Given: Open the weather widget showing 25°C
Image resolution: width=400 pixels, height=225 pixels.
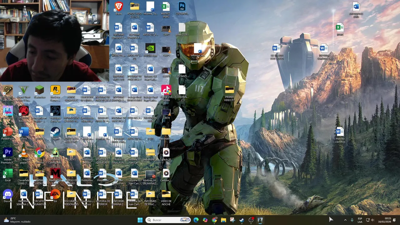Looking at the screenshot, I should 17,220.
